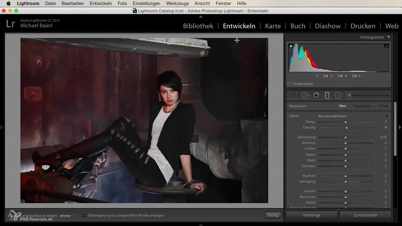Click the right panel vertical scrollbar
Screen dimensions: 402x226
(x=395, y=129)
